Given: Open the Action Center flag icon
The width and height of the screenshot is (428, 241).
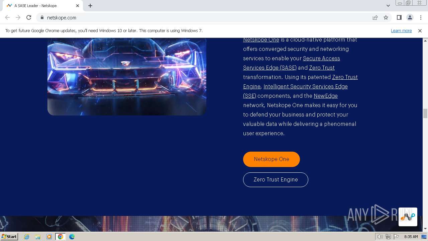Looking at the screenshot, I should click(396, 237).
